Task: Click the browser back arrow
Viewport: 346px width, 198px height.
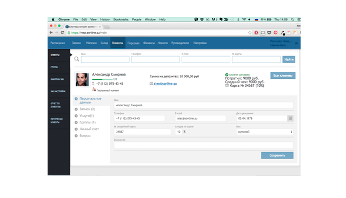Action: 51,32
